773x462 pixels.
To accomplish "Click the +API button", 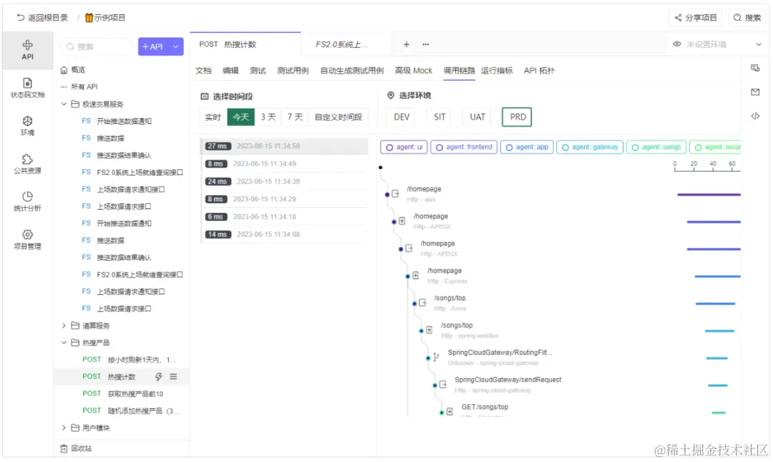I will pos(153,47).
